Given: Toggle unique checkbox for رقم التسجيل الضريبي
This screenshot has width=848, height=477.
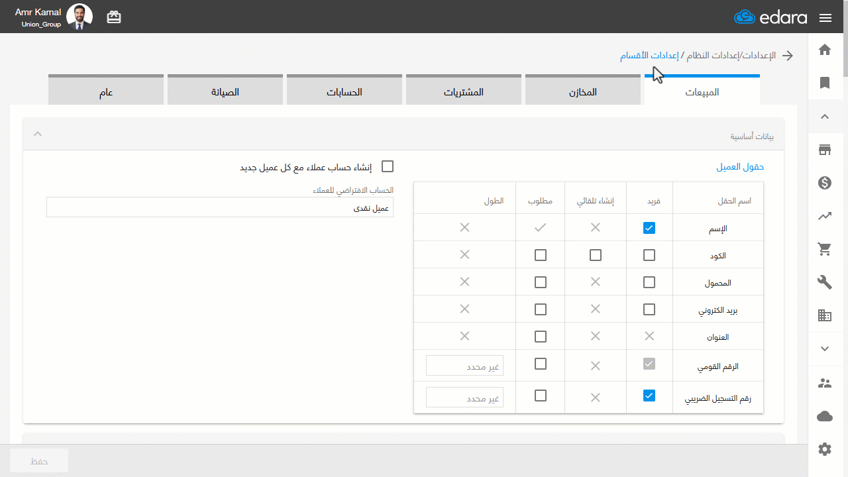Looking at the screenshot, I should pyautogui.click(x=649, y=396).
